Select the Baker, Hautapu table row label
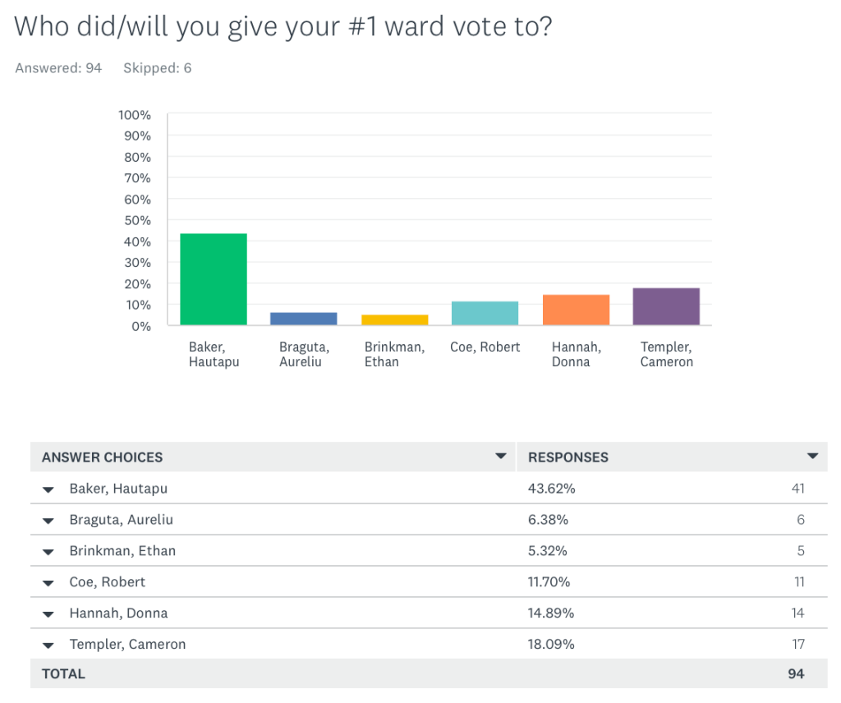The width and height of the screenshot is (841, 703). tap(118, 489)
